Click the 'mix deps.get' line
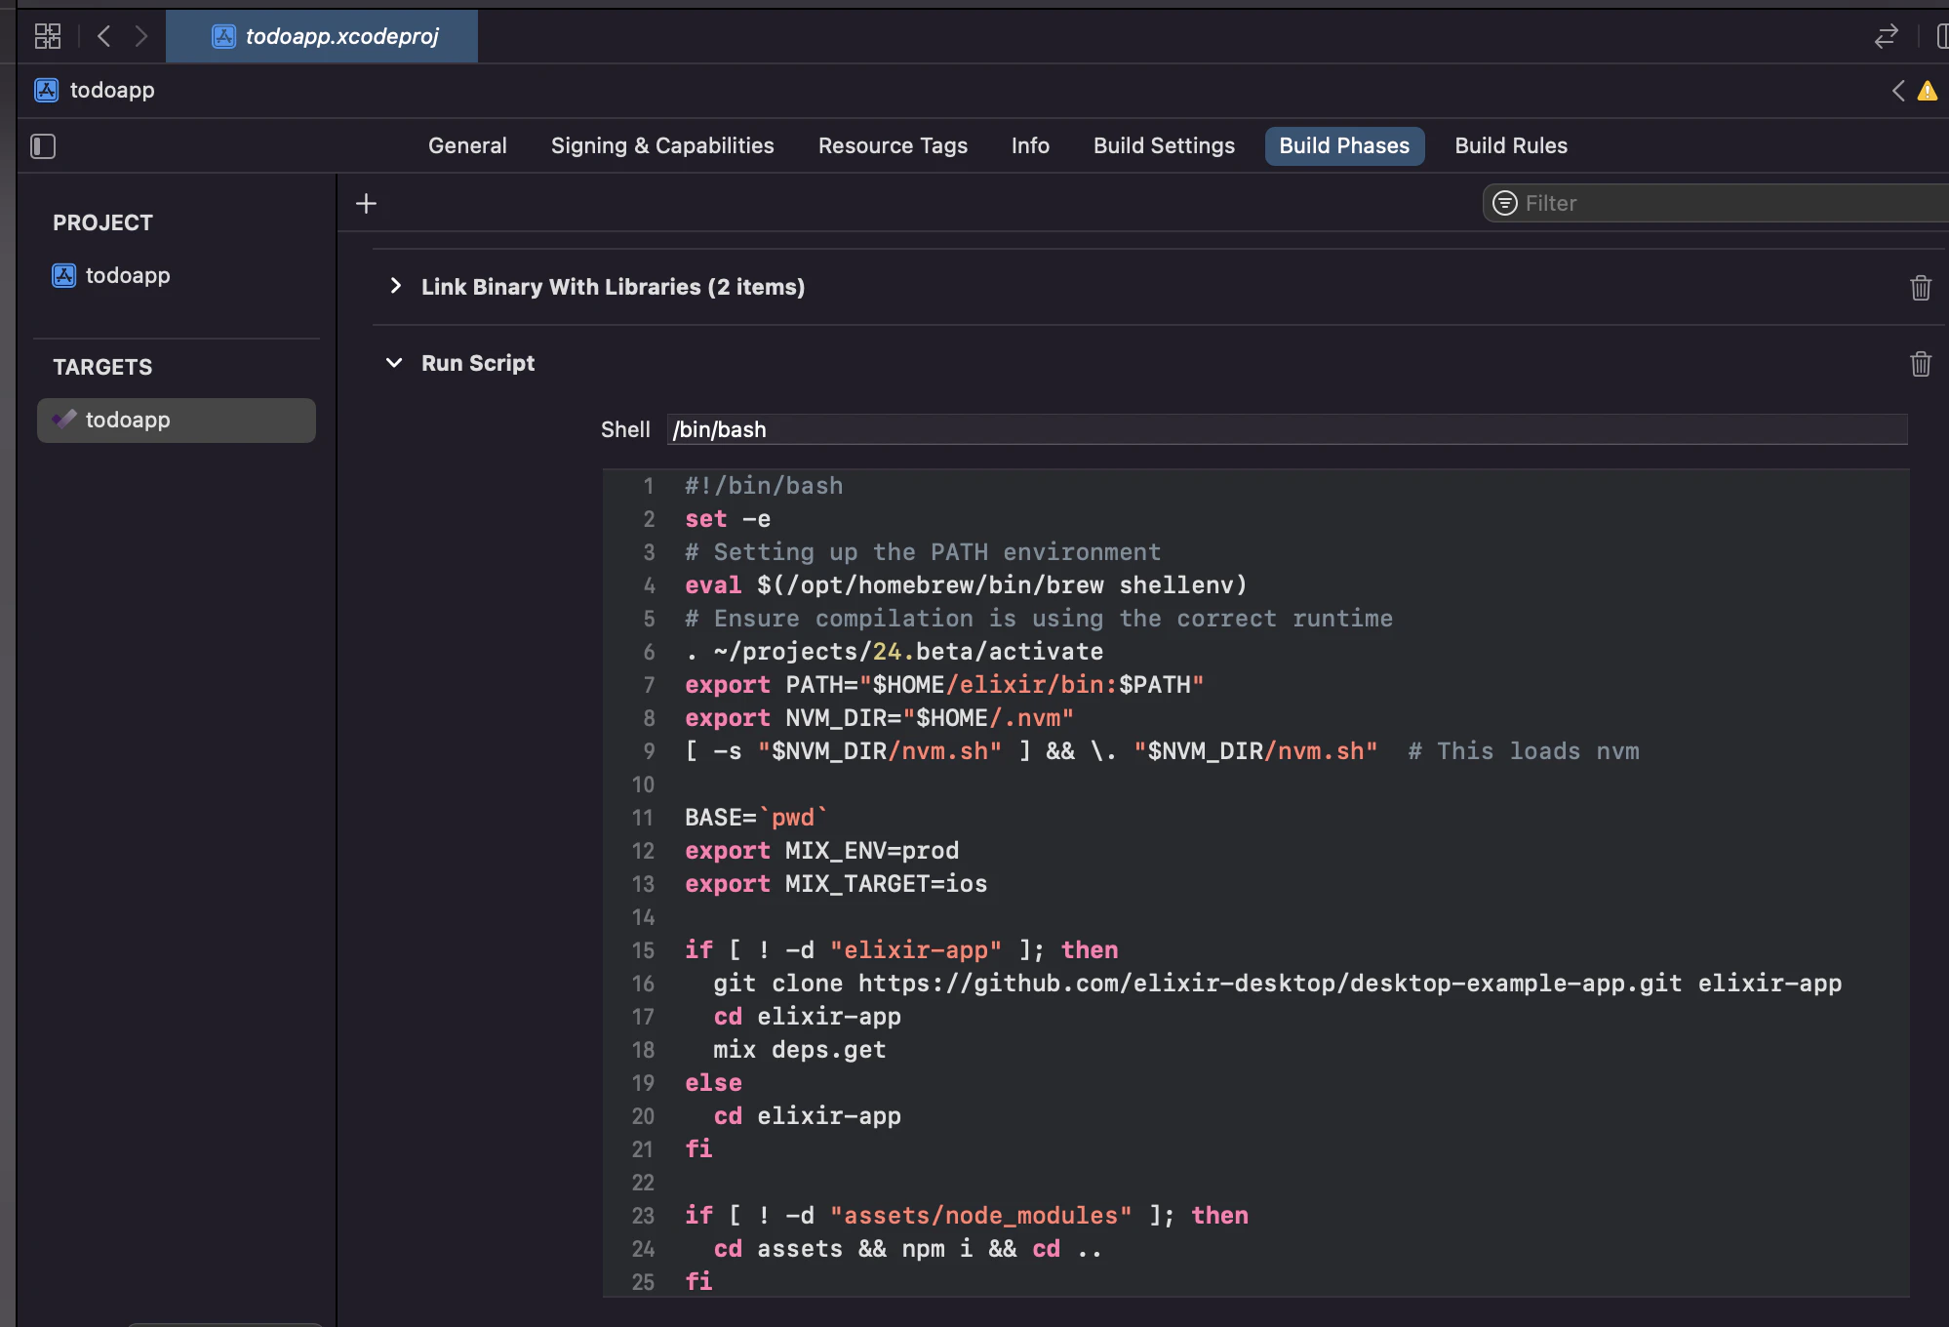Screen dimensions: 1949x1327 tap(800, 1050)
